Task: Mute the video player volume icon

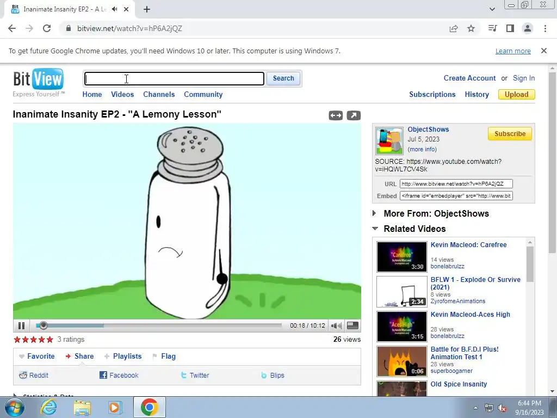Action: (336, 325)
